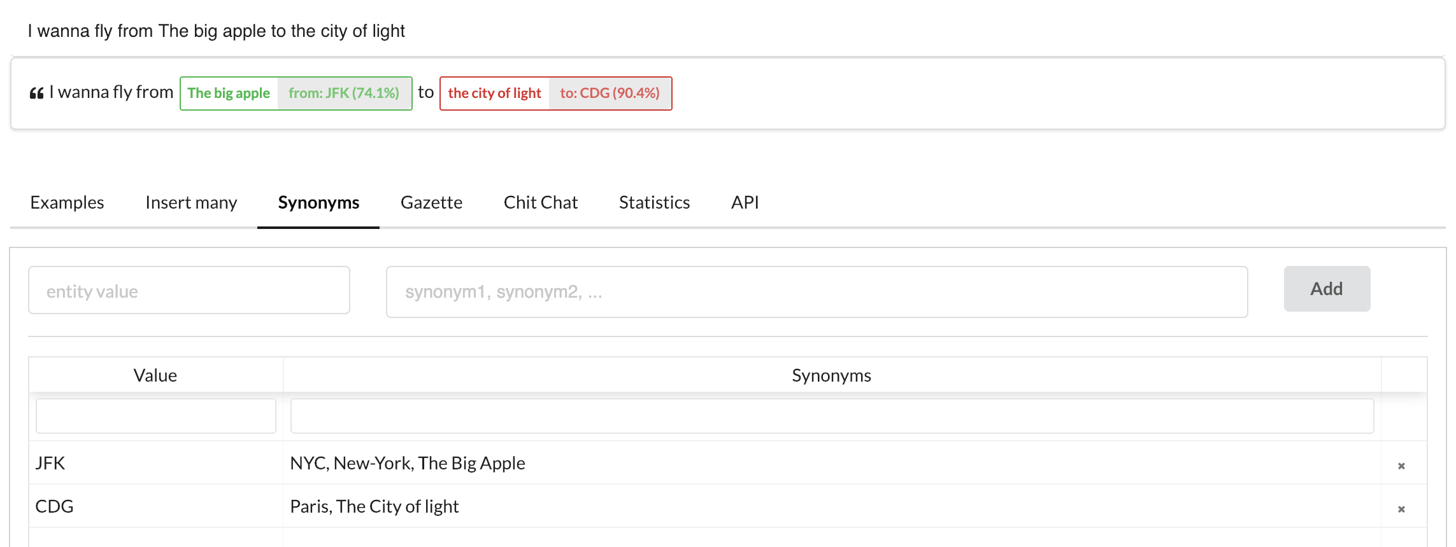This screenshot has width=1456, height=547.
Task: Select the Synonyms tab
Action: [x=318, y=202]
